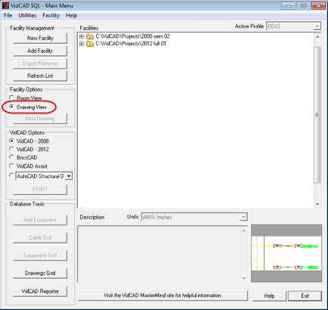Click the New Facility button

click(40, 38)
